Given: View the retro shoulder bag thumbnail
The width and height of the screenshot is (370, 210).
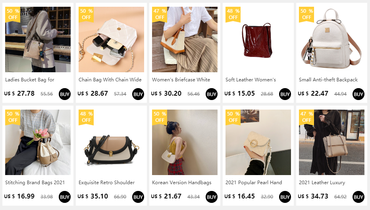Looking at the screenshot, I should tap(111, 142).
